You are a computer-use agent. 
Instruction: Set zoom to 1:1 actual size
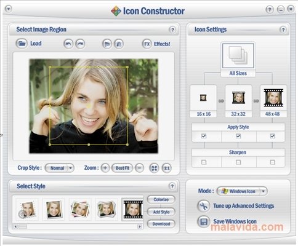pyautogui.click(x=166, y=169)
